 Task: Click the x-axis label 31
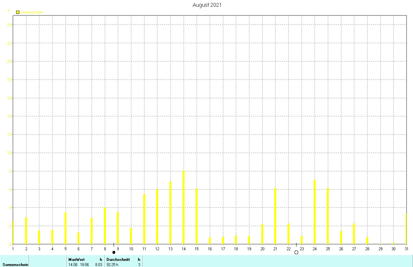(407, 249)
